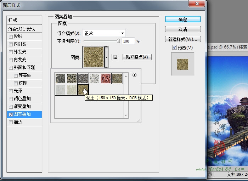Open the 混合模式 blend mode dropdown
This screenshot has width=248, height=181.
click(x=104, y=33)
